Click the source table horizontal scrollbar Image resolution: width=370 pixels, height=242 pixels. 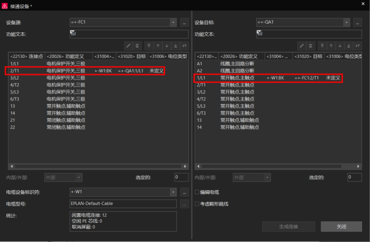click(98, 166)
